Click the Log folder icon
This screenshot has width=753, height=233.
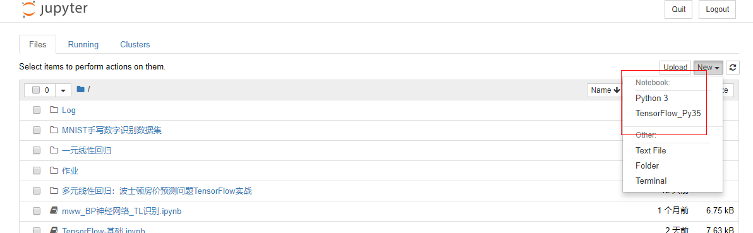(54, 110)
